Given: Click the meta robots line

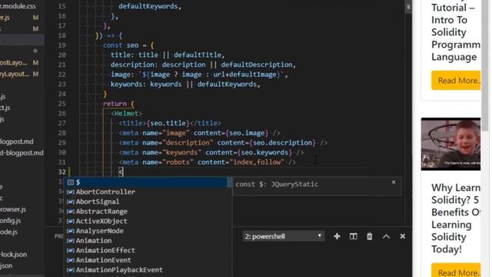Looking at the screenshot, I should click(x=208, y=162).
